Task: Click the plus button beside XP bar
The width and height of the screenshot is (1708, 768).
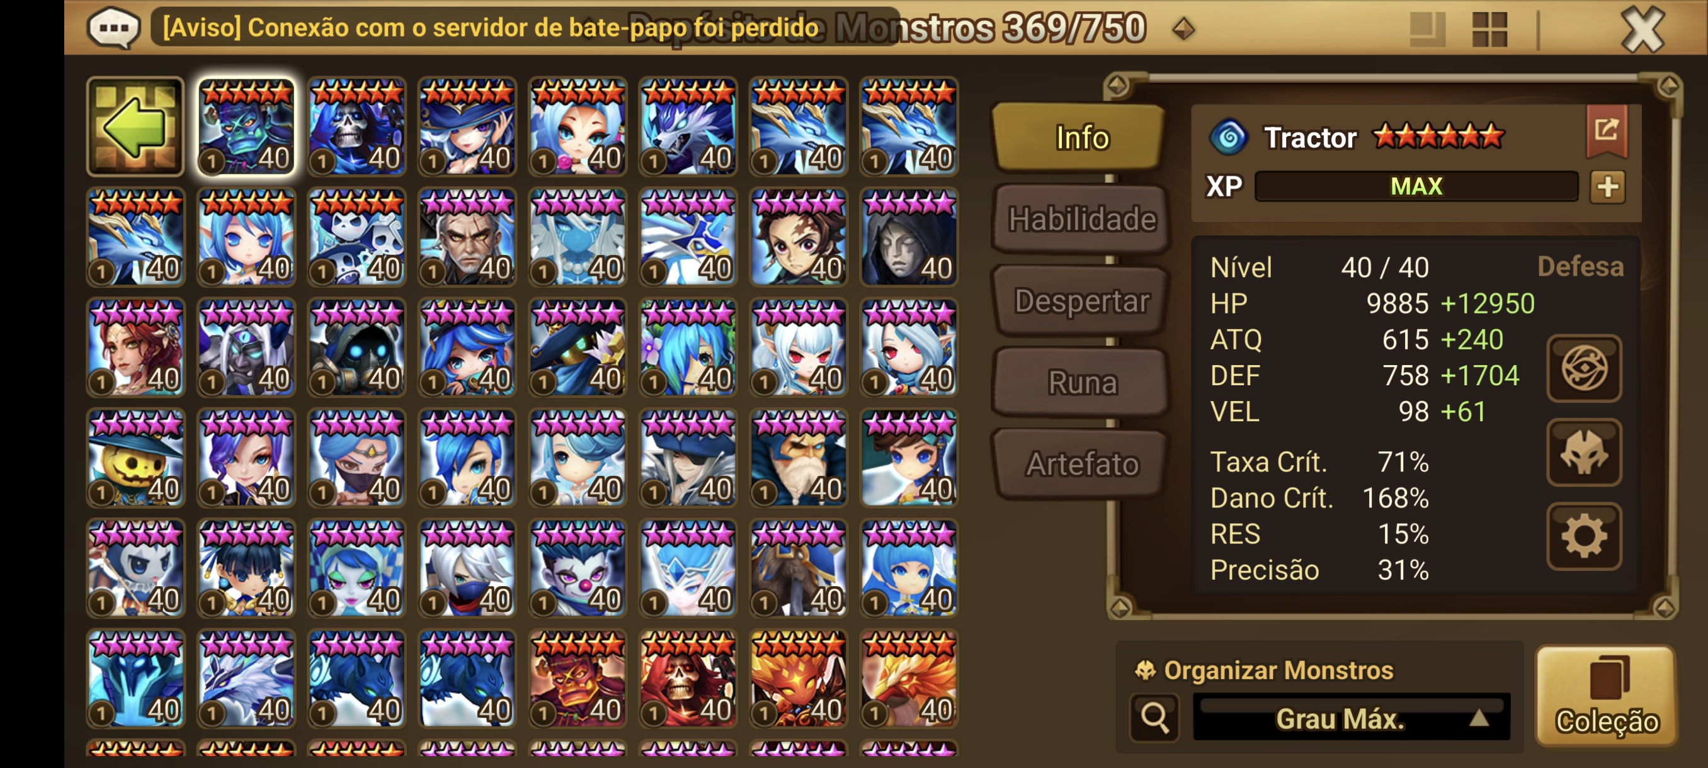Action: (1608, 187)
